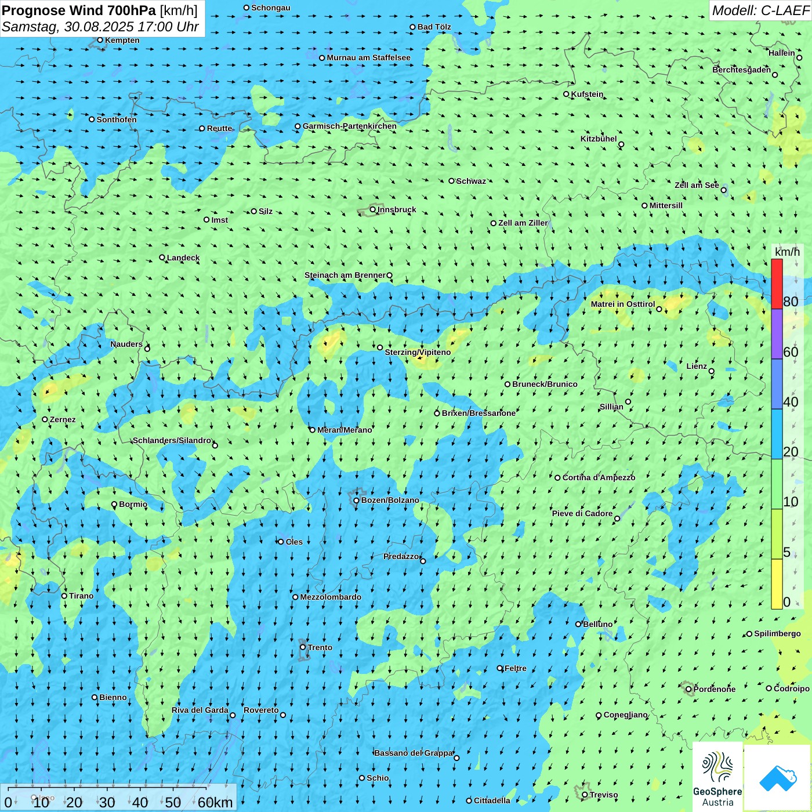Click the Sillian marker
The image size is (812, 812).
tap(628, 401)
